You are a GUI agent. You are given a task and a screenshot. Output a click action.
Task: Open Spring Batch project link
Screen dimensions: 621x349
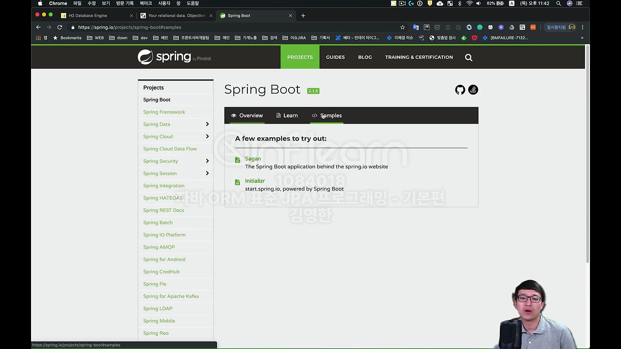coord(158,222)
